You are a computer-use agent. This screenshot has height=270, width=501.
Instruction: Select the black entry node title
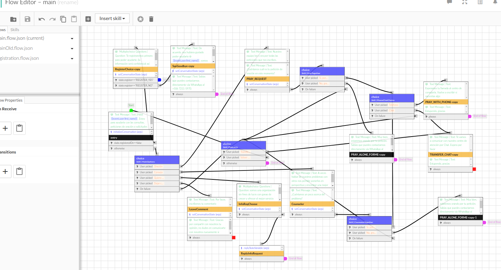[131, 138]
